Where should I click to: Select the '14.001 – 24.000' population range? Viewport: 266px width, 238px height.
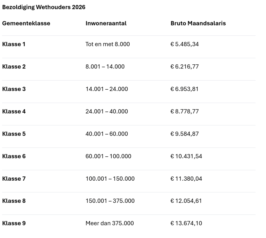(x=106, y=89)
